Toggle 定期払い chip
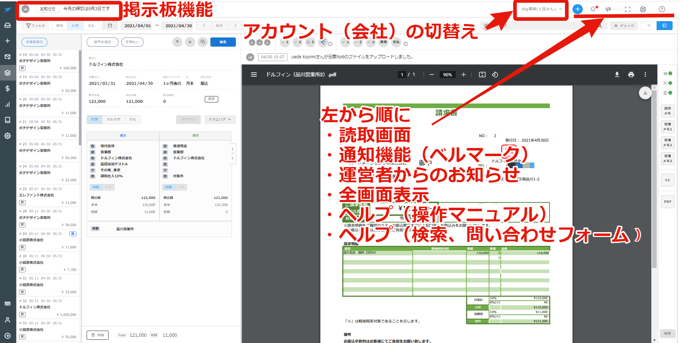 coord(132,42)
